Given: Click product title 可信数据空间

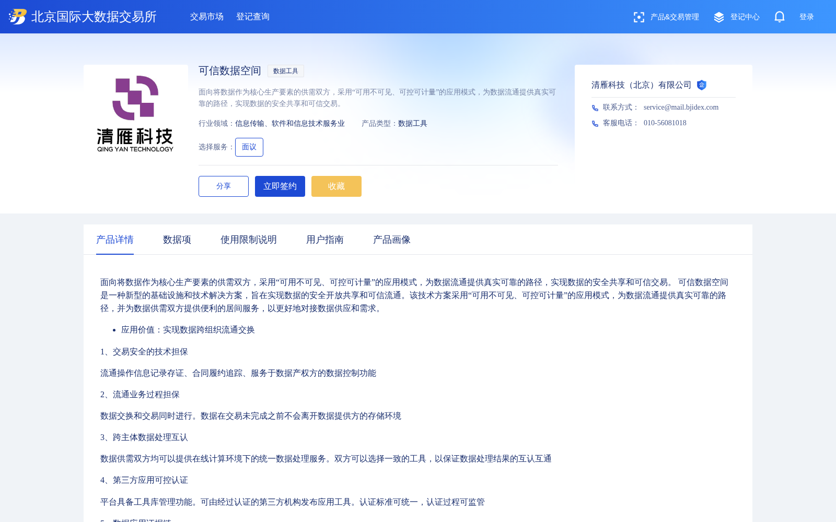Looking at the screenshot, I should (x=230, y=71).
